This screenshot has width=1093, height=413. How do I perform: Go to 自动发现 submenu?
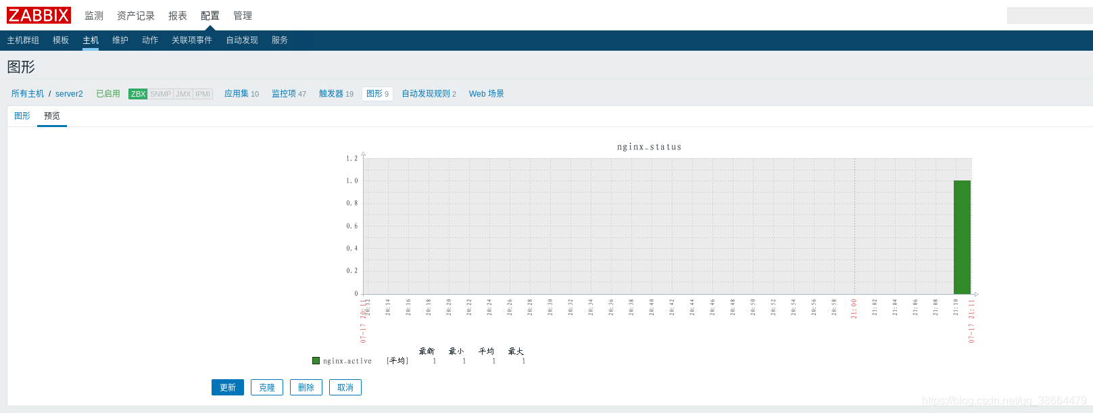coord(242,41)
